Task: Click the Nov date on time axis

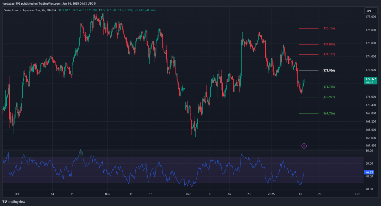Action: tap(107, 194)
